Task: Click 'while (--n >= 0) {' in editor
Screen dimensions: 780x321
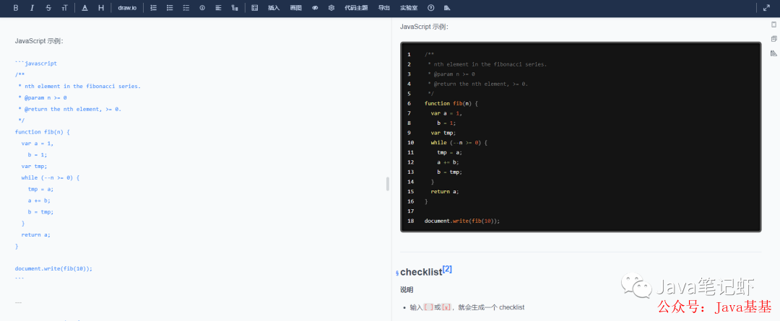Action: [x=51, y=177]
